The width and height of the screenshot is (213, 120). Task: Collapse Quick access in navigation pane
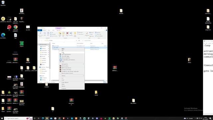point(39,45)
